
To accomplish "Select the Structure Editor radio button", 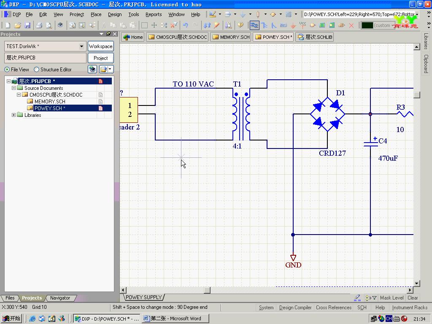I will [36, 70].
